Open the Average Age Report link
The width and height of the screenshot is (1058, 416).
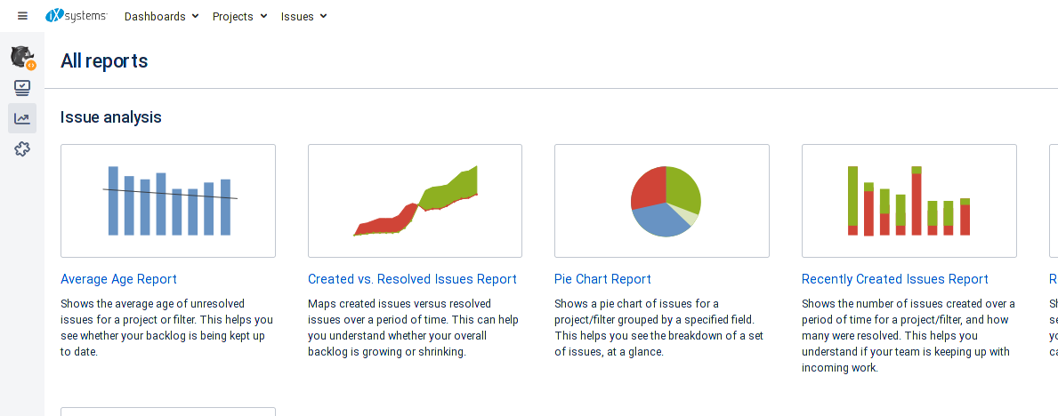coord(118,279)
